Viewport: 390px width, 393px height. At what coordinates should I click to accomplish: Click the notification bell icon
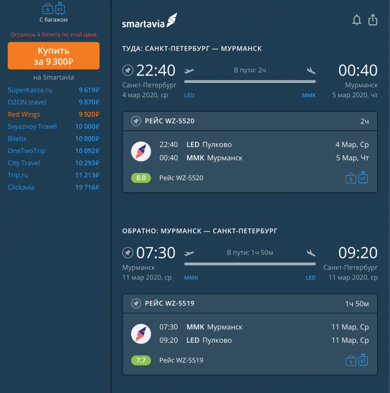pos(356,20)
